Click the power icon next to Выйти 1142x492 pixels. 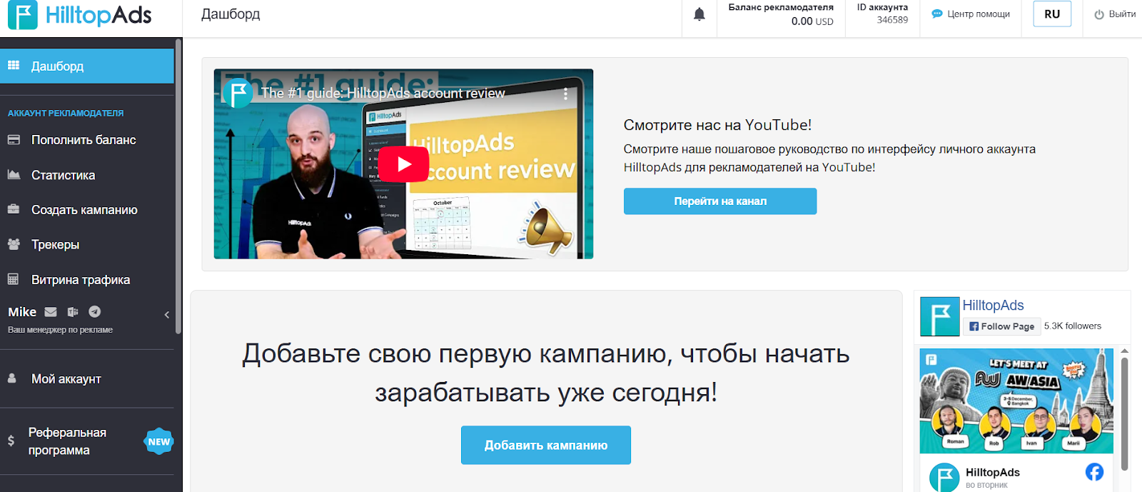1099,14
